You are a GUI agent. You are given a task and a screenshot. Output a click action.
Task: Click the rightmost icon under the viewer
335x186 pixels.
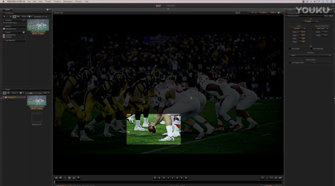coord(280,178)
